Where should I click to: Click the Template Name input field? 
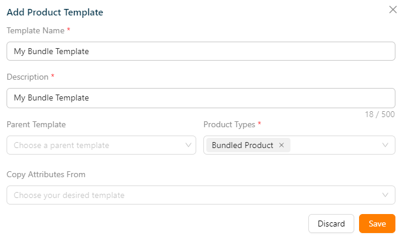[200, 51]
